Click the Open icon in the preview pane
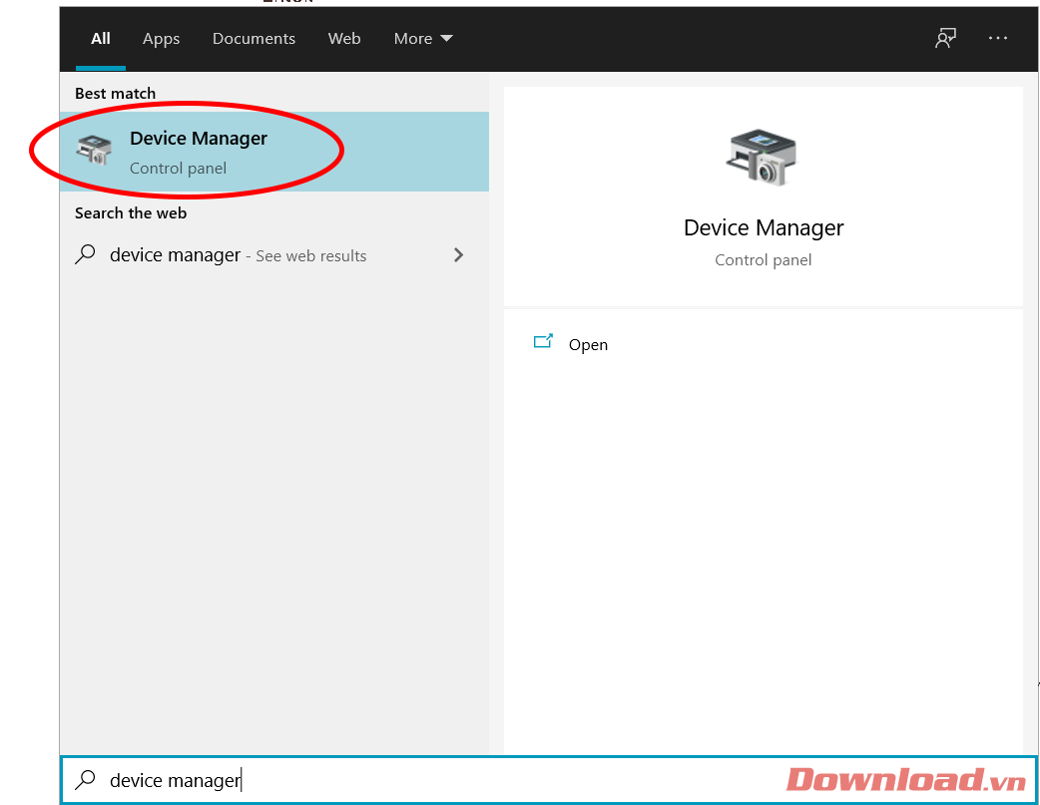1040x805 pixels. tap(543, 342)
